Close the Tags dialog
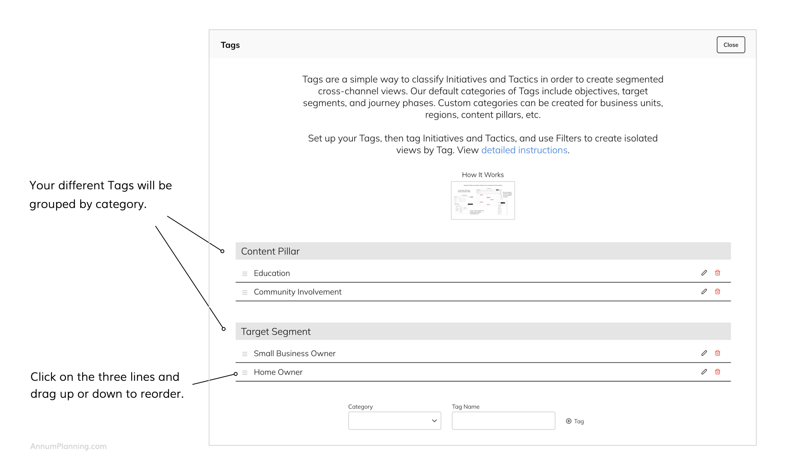Screen dimensions: 790x476 tap(731, 45)
